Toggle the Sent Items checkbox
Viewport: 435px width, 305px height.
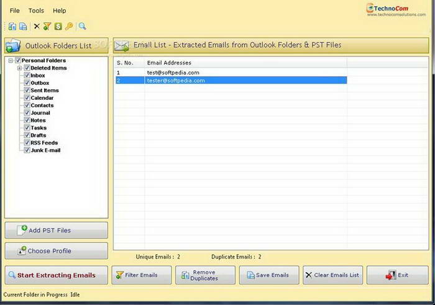[x=27, y=90]
